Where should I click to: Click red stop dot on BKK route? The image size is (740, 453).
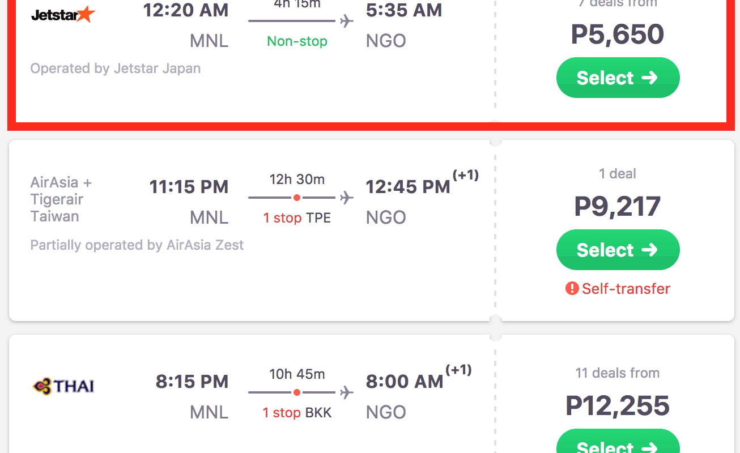coord(297,392)
